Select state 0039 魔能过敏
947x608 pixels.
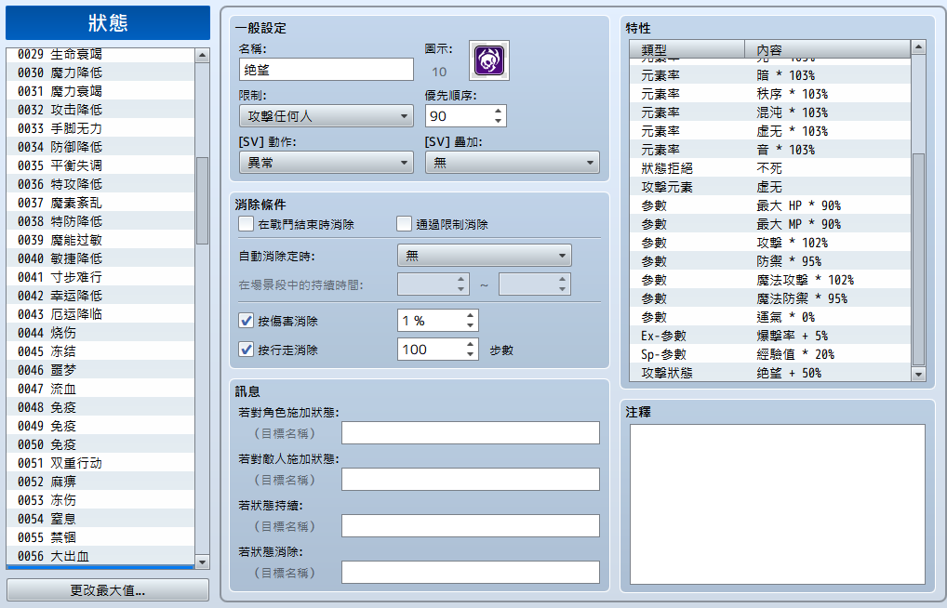tap(100, 240)
